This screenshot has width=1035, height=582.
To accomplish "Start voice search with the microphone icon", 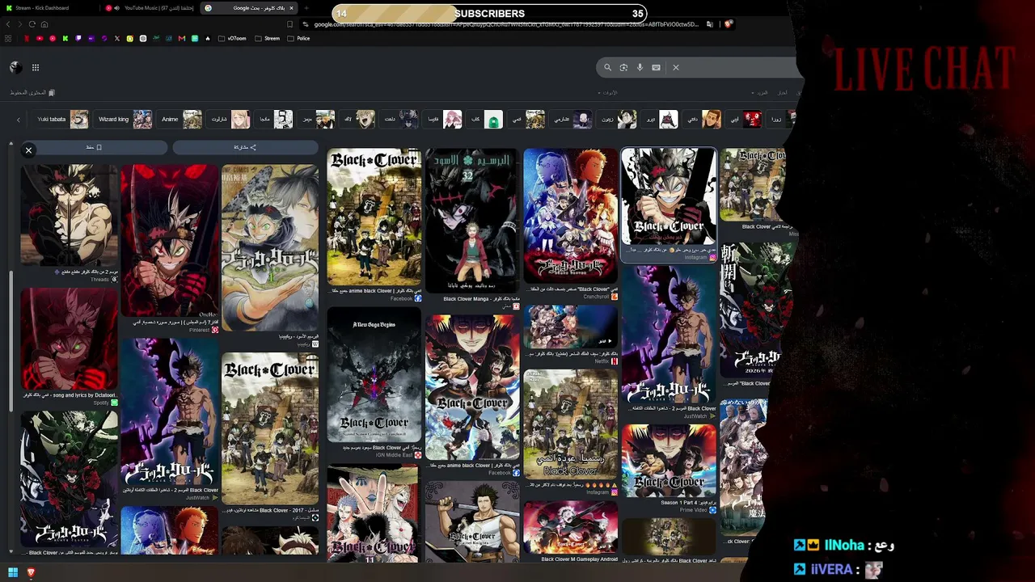I will (640, 68).
